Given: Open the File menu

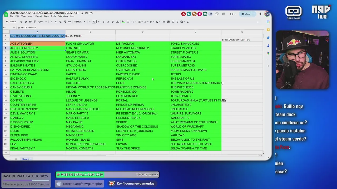Looking at the screenshot, I should (x=12, y=16).
